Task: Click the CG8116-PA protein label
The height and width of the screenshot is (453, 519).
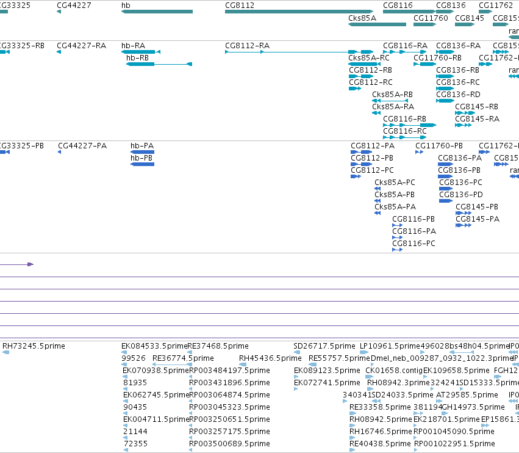Action: pyautogui.click(x=414, y=231)
